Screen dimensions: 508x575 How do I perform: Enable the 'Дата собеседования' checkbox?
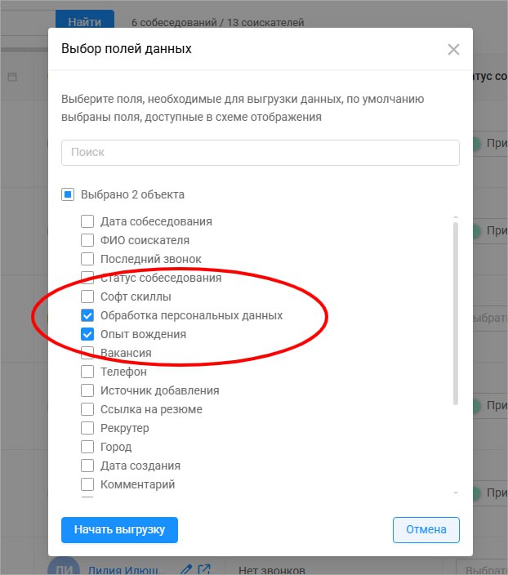point(87,221)
